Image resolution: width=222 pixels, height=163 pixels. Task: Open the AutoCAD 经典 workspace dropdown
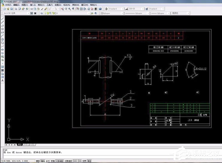pos(28,13)
